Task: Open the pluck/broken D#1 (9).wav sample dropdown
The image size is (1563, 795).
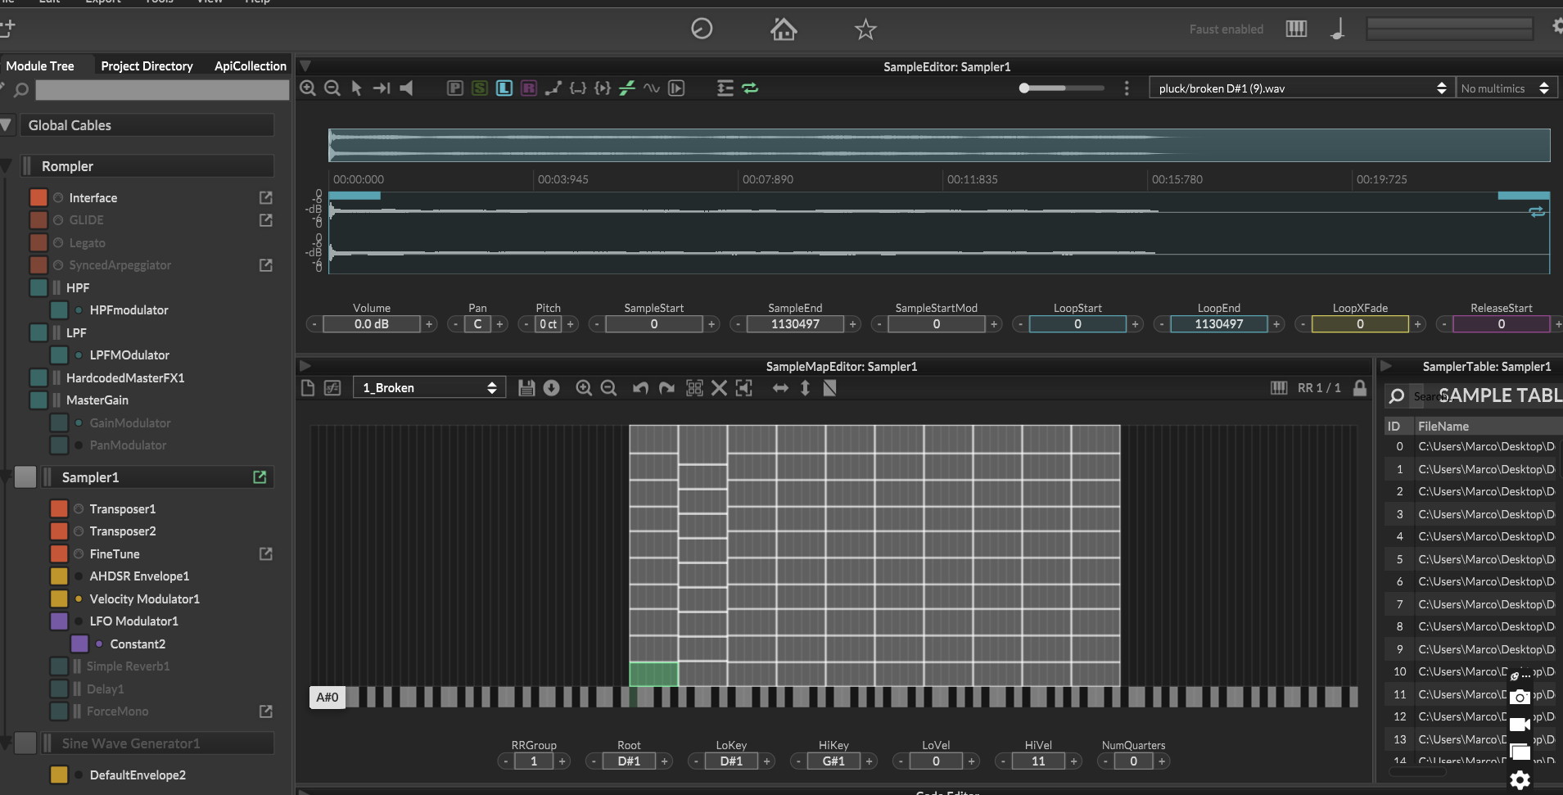Action: [x=1301, y=88]
